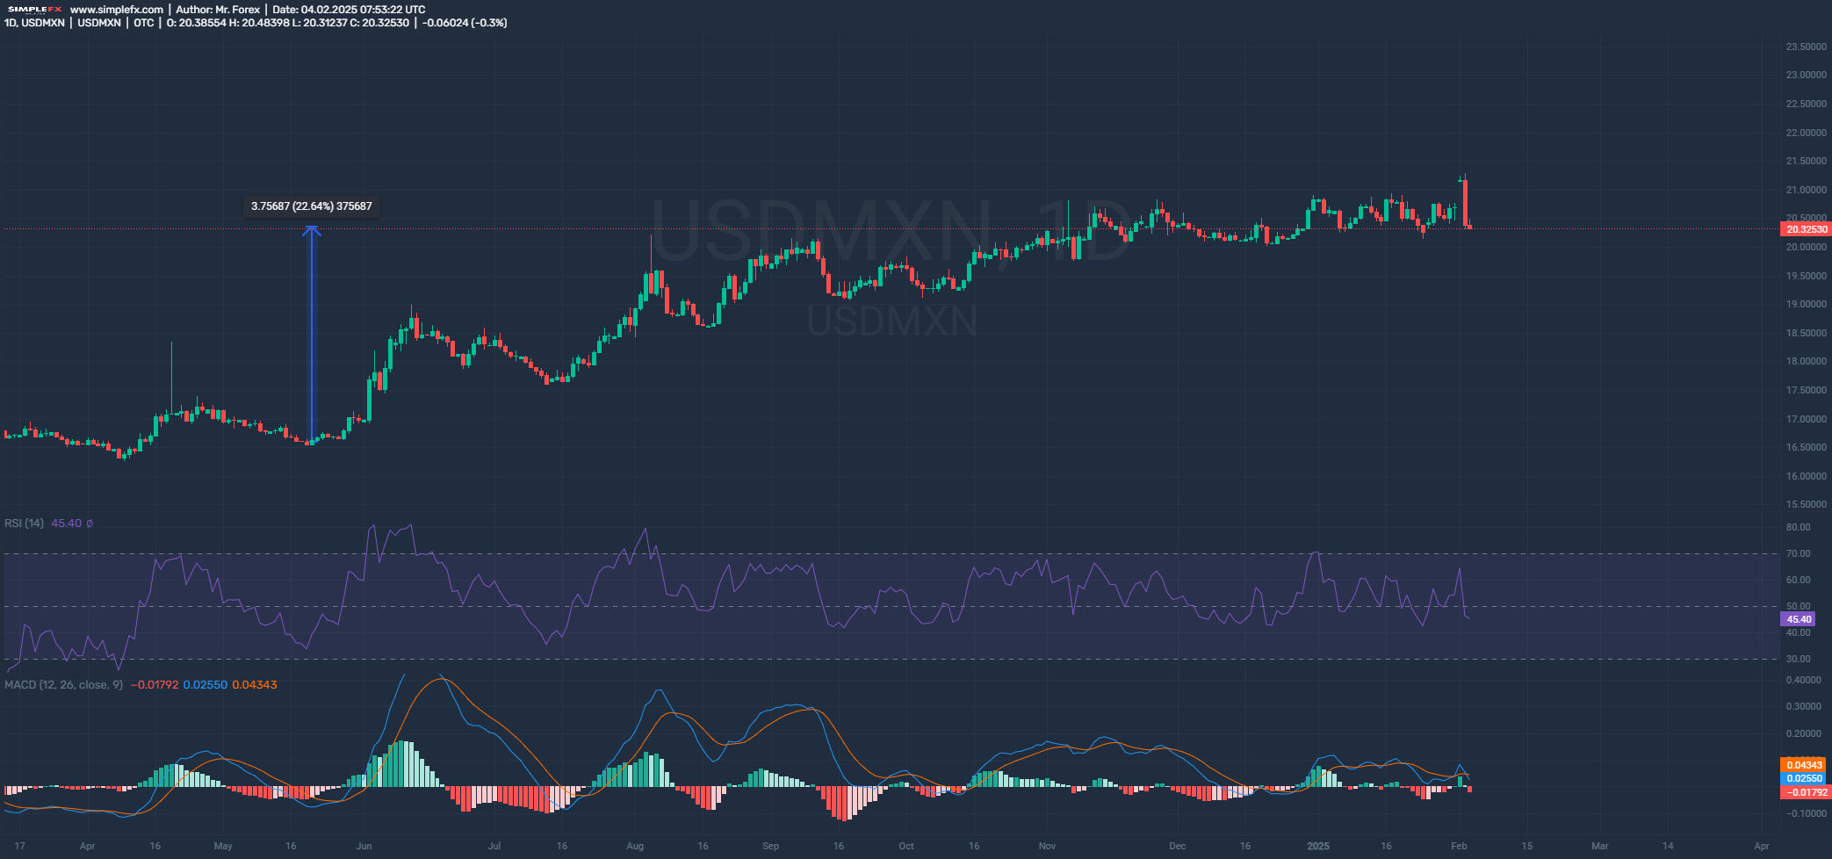Click the Author: Mr. Forex text
This screenshot has width=1832, height=859.
(x=218, y=10)
